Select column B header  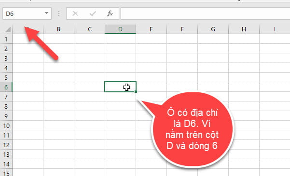click(x=58, y=29)
